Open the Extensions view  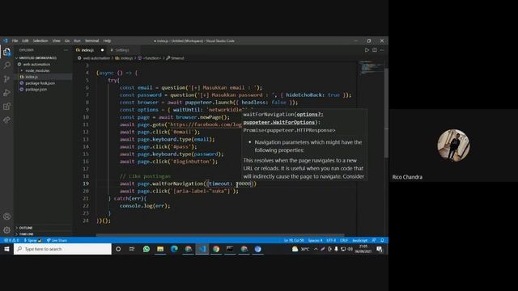point(7,106)
